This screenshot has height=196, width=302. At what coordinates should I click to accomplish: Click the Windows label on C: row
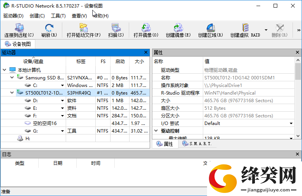click(x=80, y=85)
